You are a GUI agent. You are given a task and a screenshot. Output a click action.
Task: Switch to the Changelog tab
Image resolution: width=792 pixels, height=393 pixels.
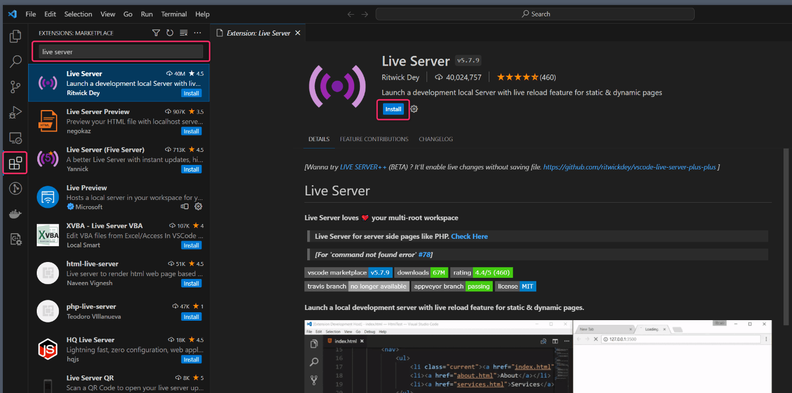(x=436, y=139)
